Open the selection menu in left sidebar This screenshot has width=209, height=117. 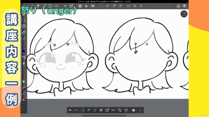(24, 20)
